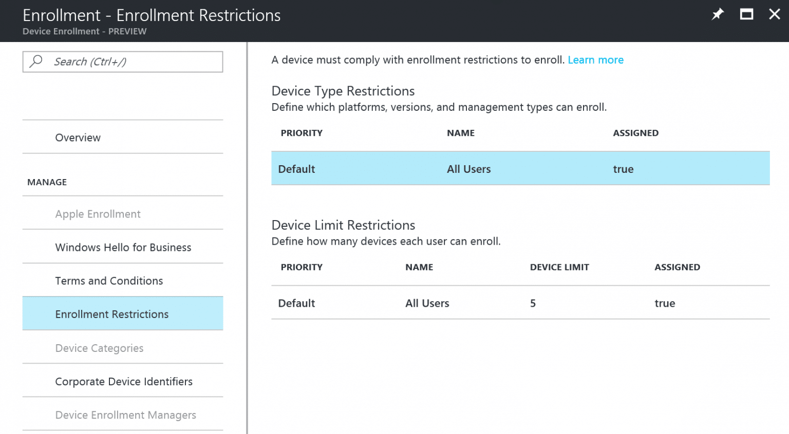
Task: Click the DEVICE LIMIT column header
Action: tap(559, 267)
